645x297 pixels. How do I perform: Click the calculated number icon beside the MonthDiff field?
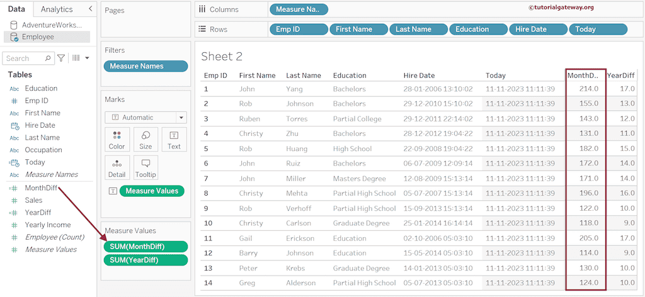13,188
